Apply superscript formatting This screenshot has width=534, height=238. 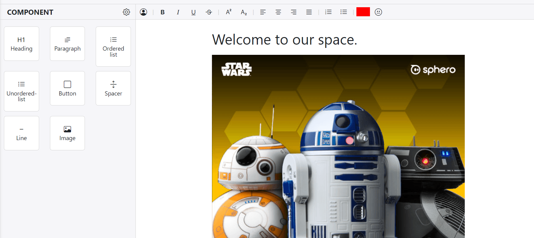(229, 12)
